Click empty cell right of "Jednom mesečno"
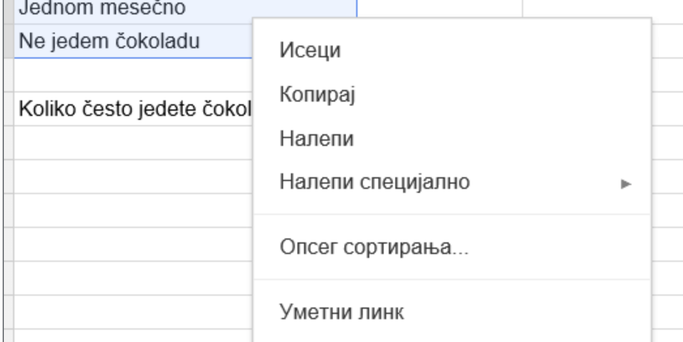Image resolution: width=683 pixels, height=342 pixels. pyautogui.click(x=438, y=8)
